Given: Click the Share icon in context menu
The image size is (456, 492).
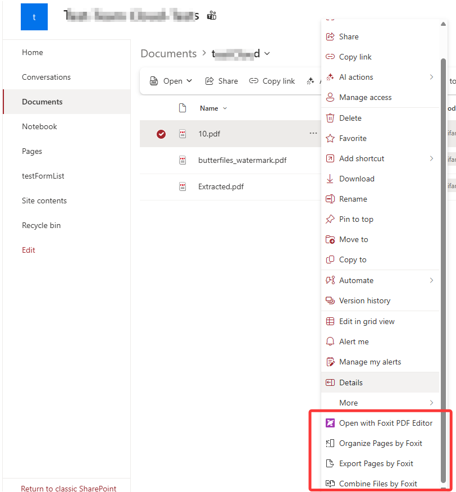Looking at the screenshot, I should click(x=330, y=37).
